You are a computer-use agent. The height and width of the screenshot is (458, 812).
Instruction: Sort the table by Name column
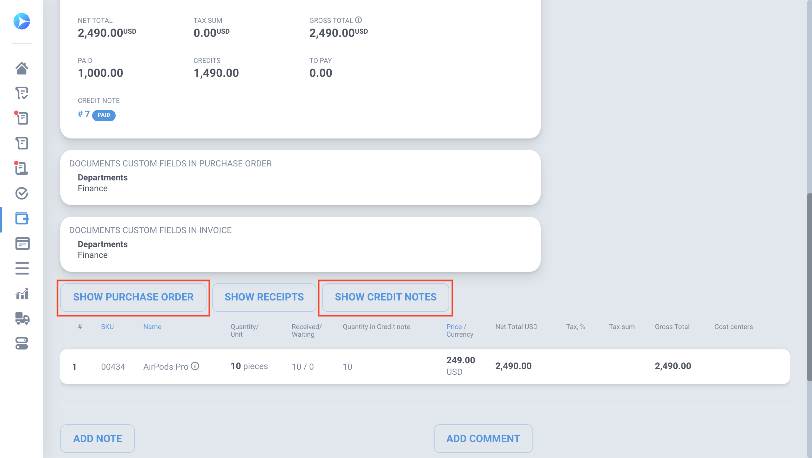click(152, 327)
